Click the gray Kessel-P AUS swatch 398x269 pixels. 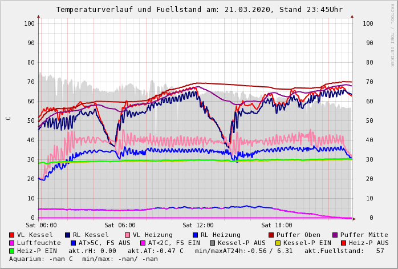click(x=213, y=243)
